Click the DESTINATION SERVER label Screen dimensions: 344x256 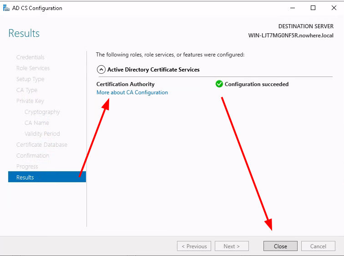point(306,26)
